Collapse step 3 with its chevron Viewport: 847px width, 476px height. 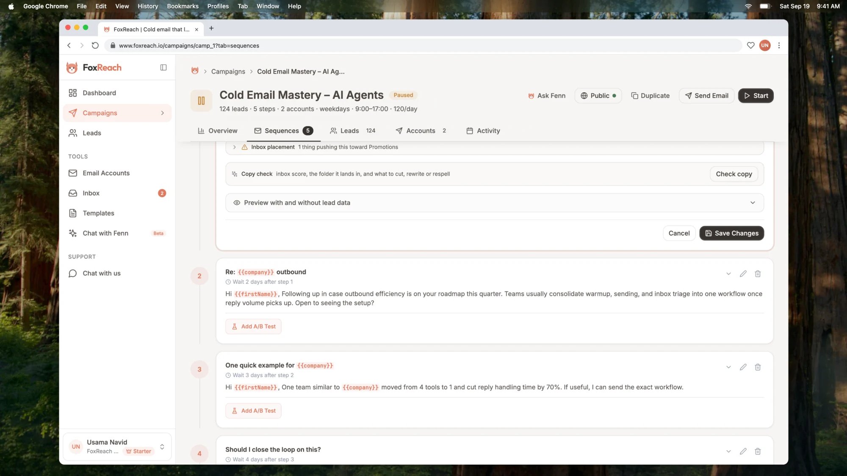pos(728,367)
